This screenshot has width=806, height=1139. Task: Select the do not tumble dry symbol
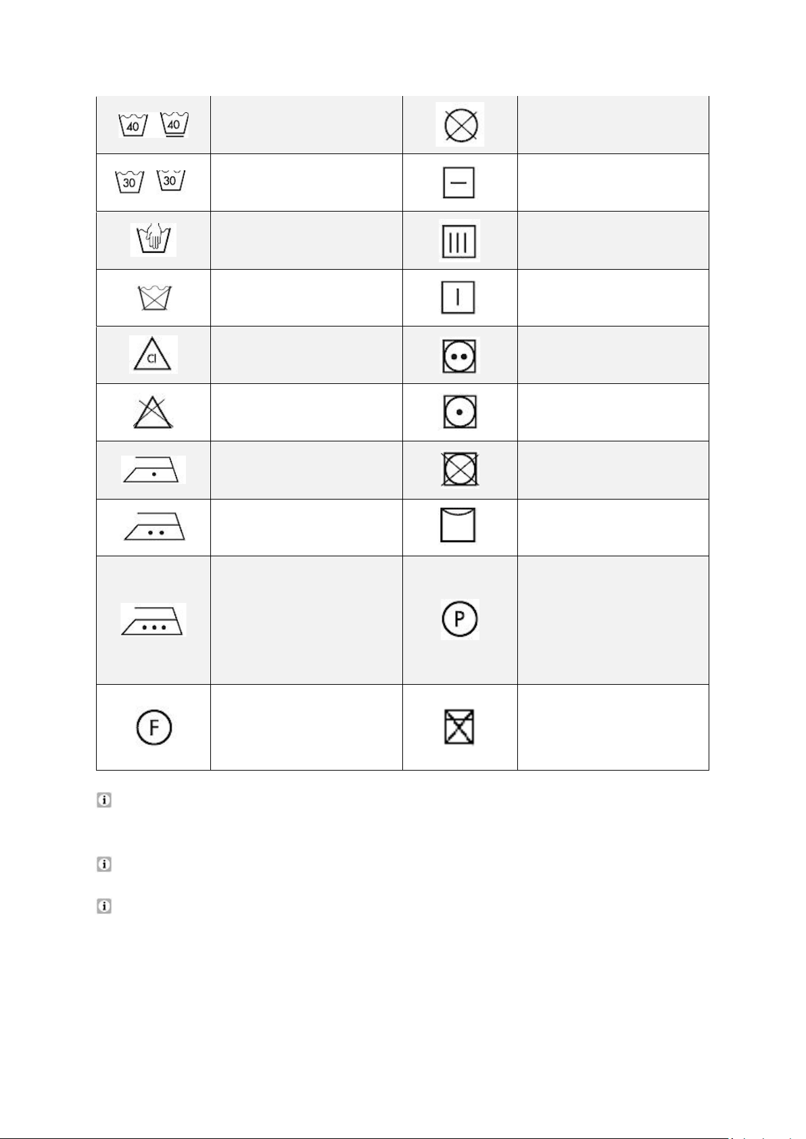tap(460, 469)
